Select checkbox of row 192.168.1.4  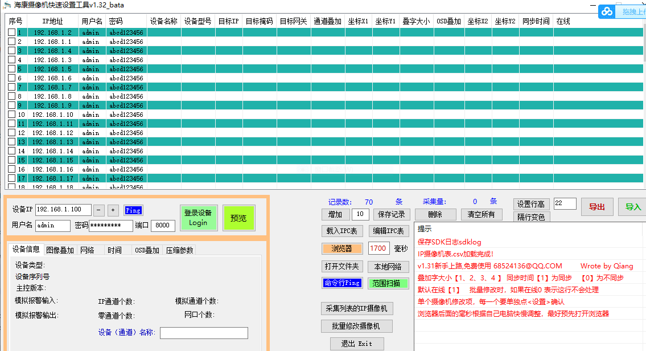point(12,50)
